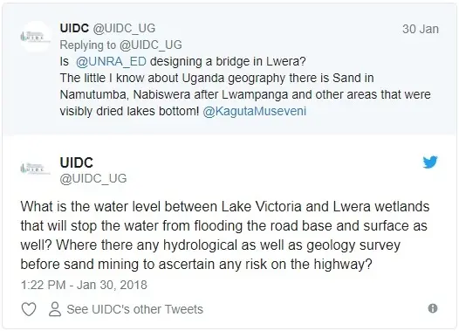Viewport: 459px width, 331px height.
Task: Open UIDC avatar in the main tweet
Action: tap(36, 169)
